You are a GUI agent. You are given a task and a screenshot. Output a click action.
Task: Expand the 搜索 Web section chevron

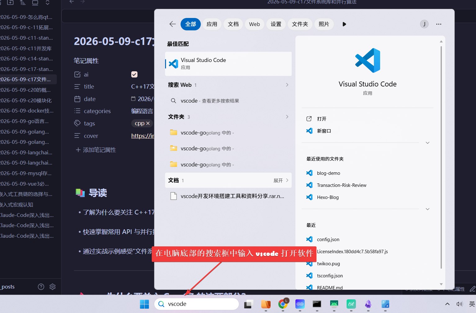pyautogui.click(x=287, y=85)
